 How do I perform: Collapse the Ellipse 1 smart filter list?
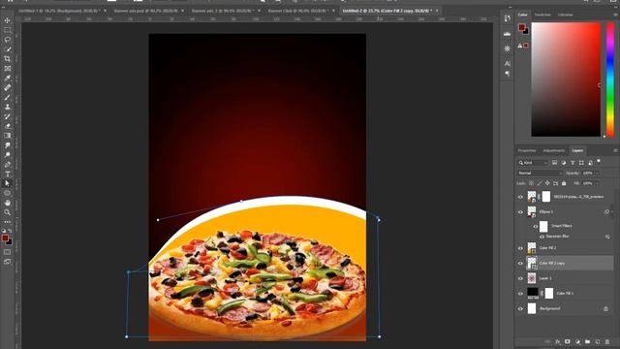click(611, 211)
